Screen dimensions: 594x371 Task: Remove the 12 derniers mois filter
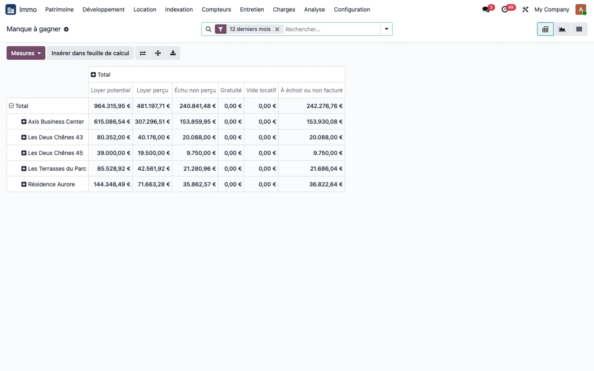pos(277,29)
